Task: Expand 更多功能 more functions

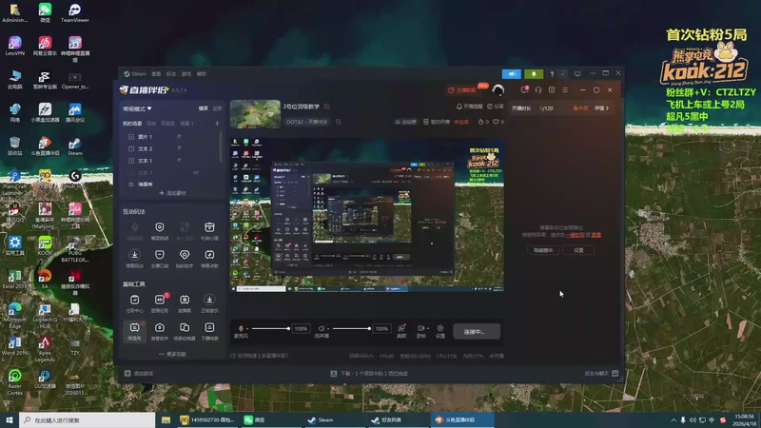Action: pyautogui.click(x=172, y=354)
